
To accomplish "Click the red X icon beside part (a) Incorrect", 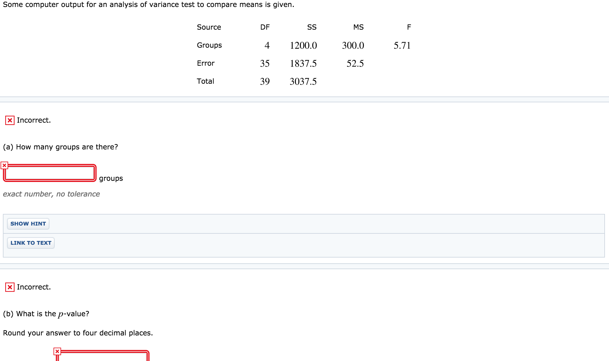I will click(x=10, y=120).
